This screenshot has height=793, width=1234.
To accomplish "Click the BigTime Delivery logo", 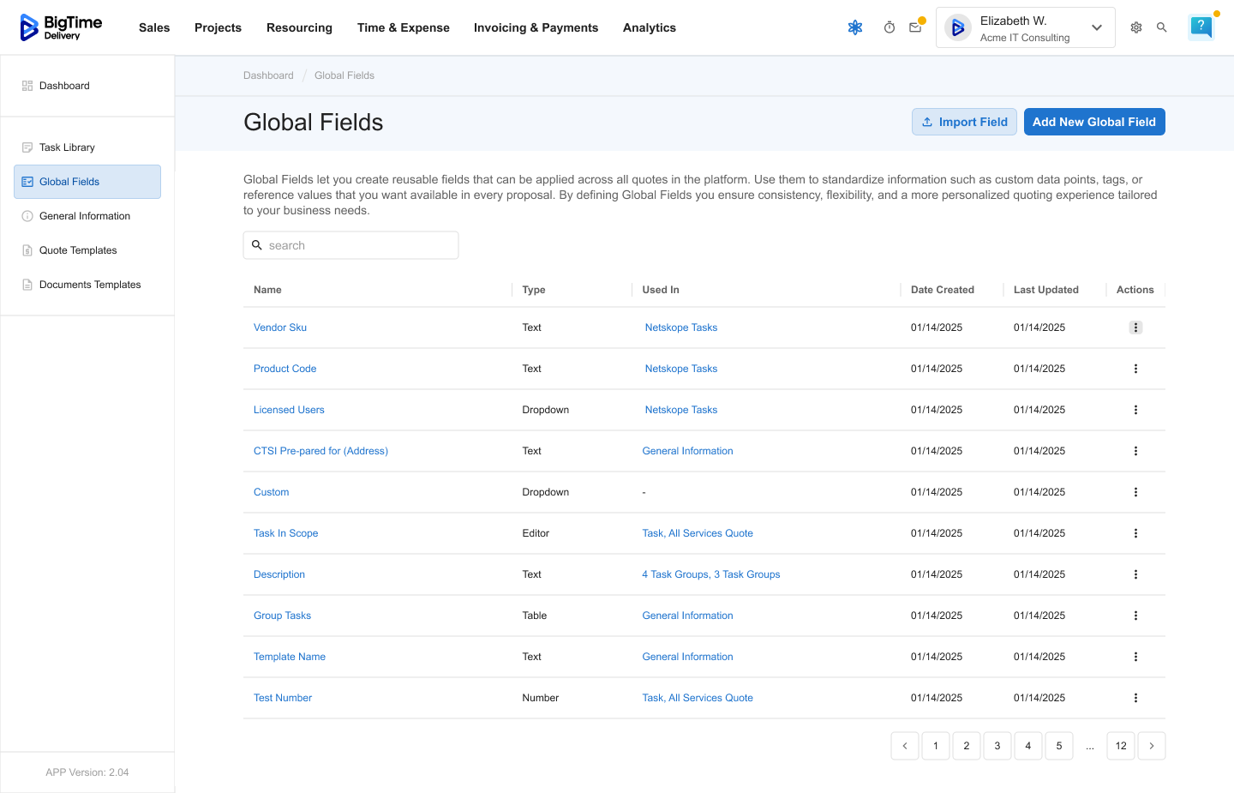I will [61, 27].
